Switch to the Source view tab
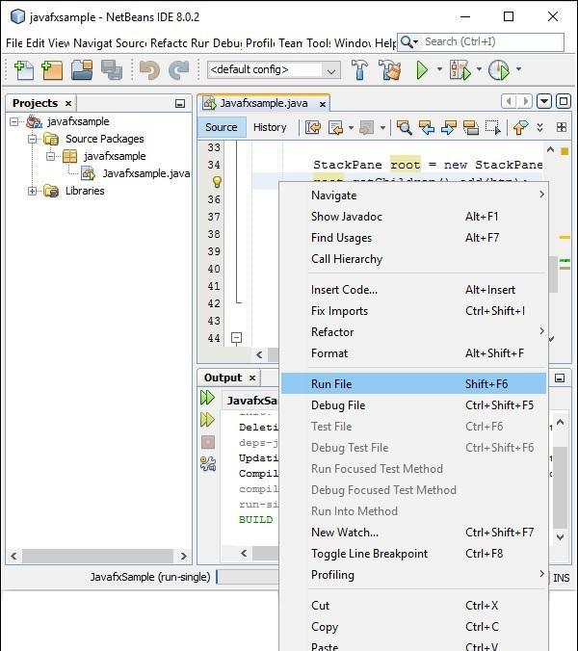 tap(221, 127)
